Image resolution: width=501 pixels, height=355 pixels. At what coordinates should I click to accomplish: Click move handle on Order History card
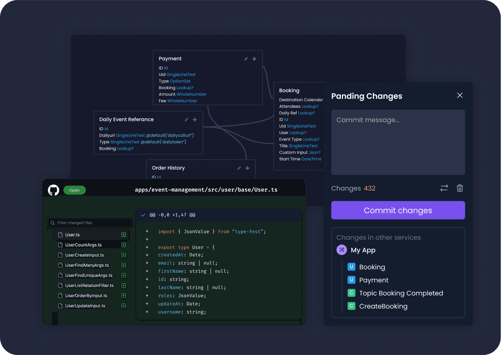pyautogui.click(x=247, y=168)
